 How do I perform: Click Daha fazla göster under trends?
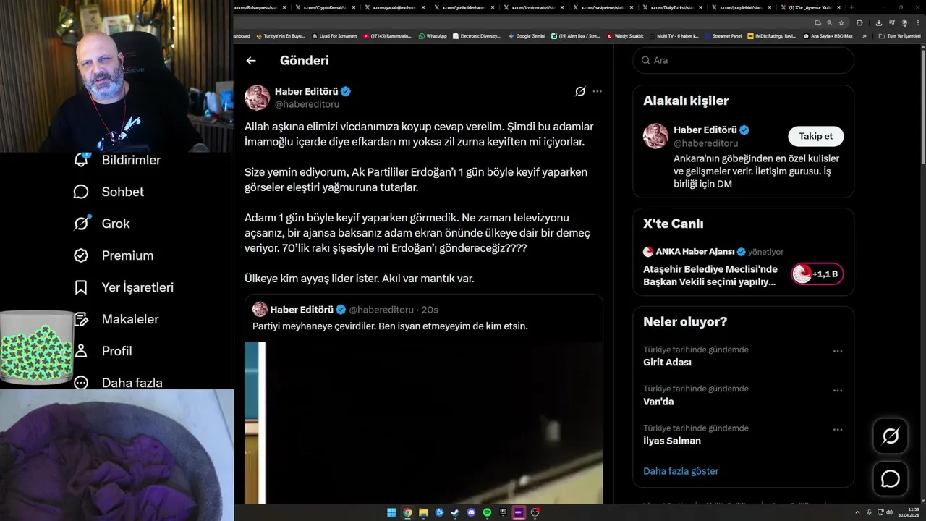point(681,471)
